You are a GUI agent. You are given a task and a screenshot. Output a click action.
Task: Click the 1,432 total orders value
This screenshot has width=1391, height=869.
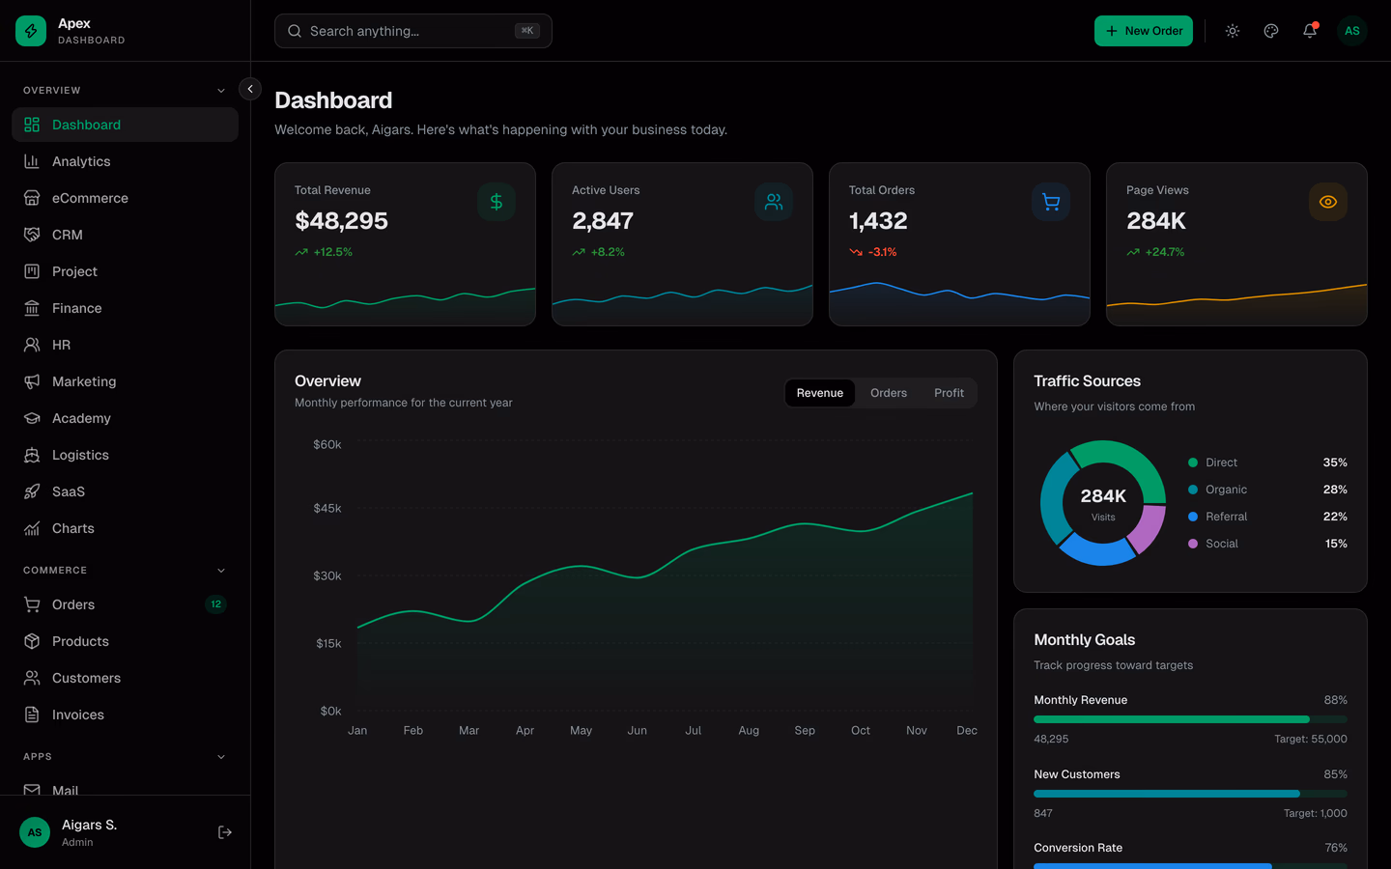tap(878, 221)
